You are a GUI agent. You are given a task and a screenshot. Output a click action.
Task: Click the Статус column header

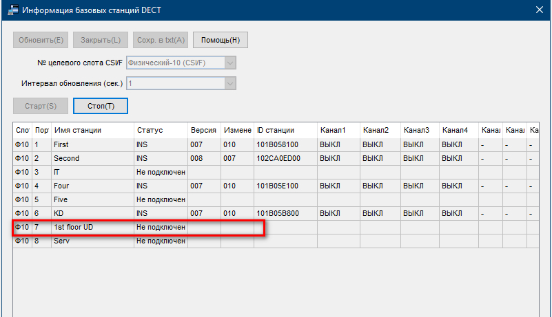pyautogui.click(x=161, y=130)
